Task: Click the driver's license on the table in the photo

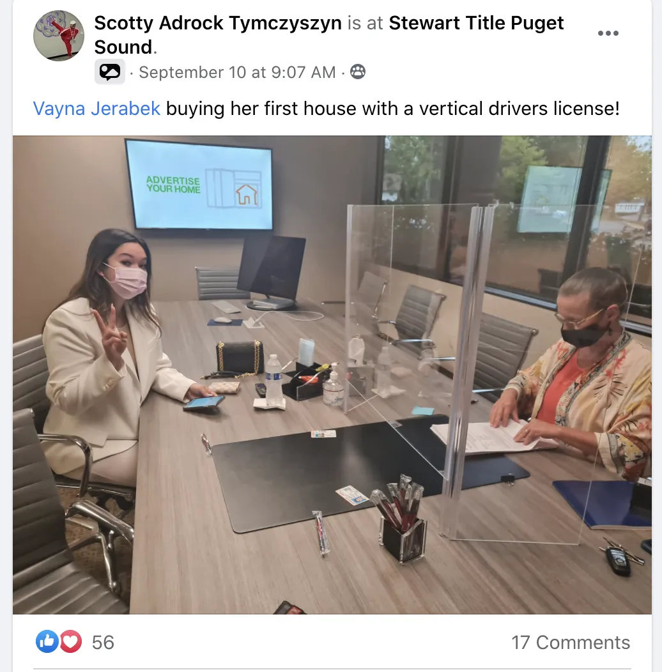Action: point(352,495)
